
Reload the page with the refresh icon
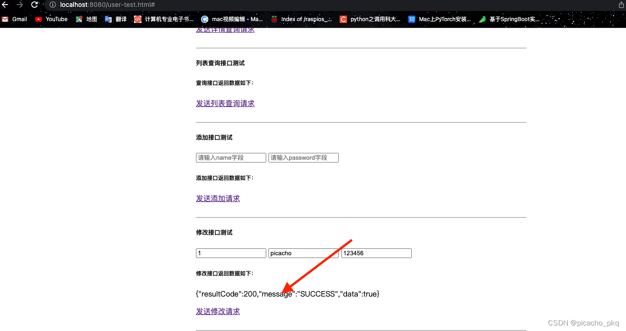point(34,5)
